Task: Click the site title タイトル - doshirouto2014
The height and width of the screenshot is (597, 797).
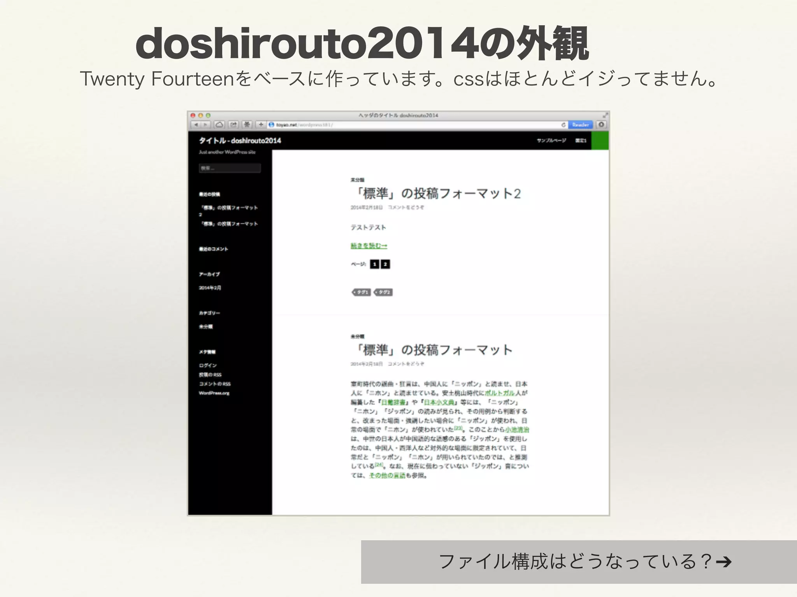Action: click(x=240, y=140)
